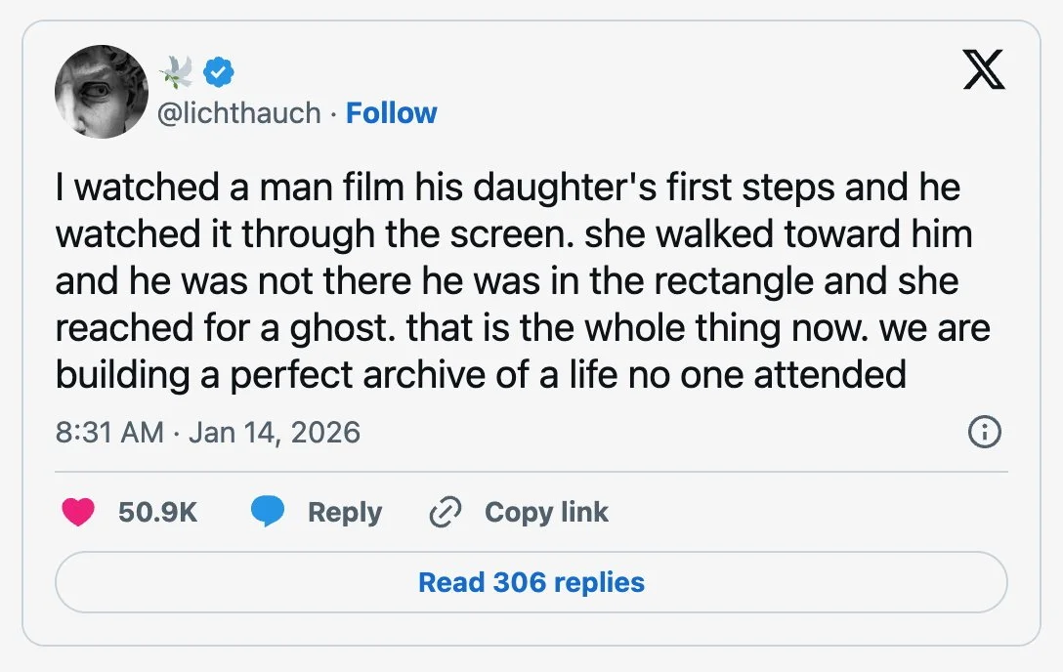
Task: Click the Jan 14, 2026 date
Action: 275,432
